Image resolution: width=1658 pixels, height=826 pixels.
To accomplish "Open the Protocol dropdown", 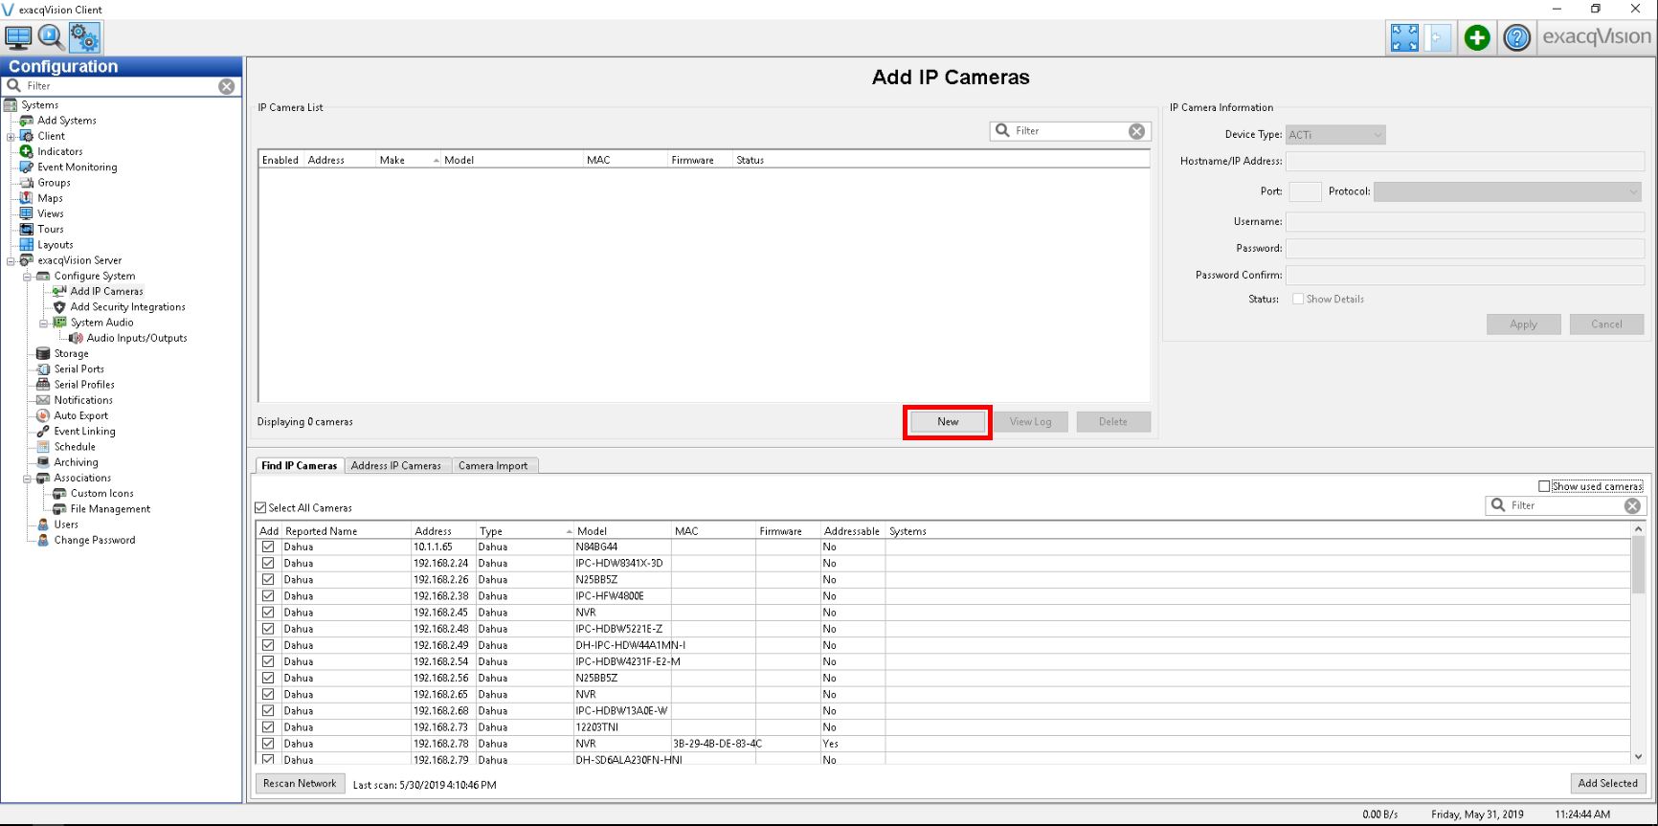I will coord(1509,192).
